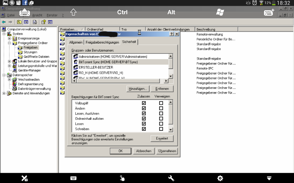Viewport: 294px width, 183px height.
Task: Toggle Zulassen for Lesen, Ausführen
Action: coord(144,113)
